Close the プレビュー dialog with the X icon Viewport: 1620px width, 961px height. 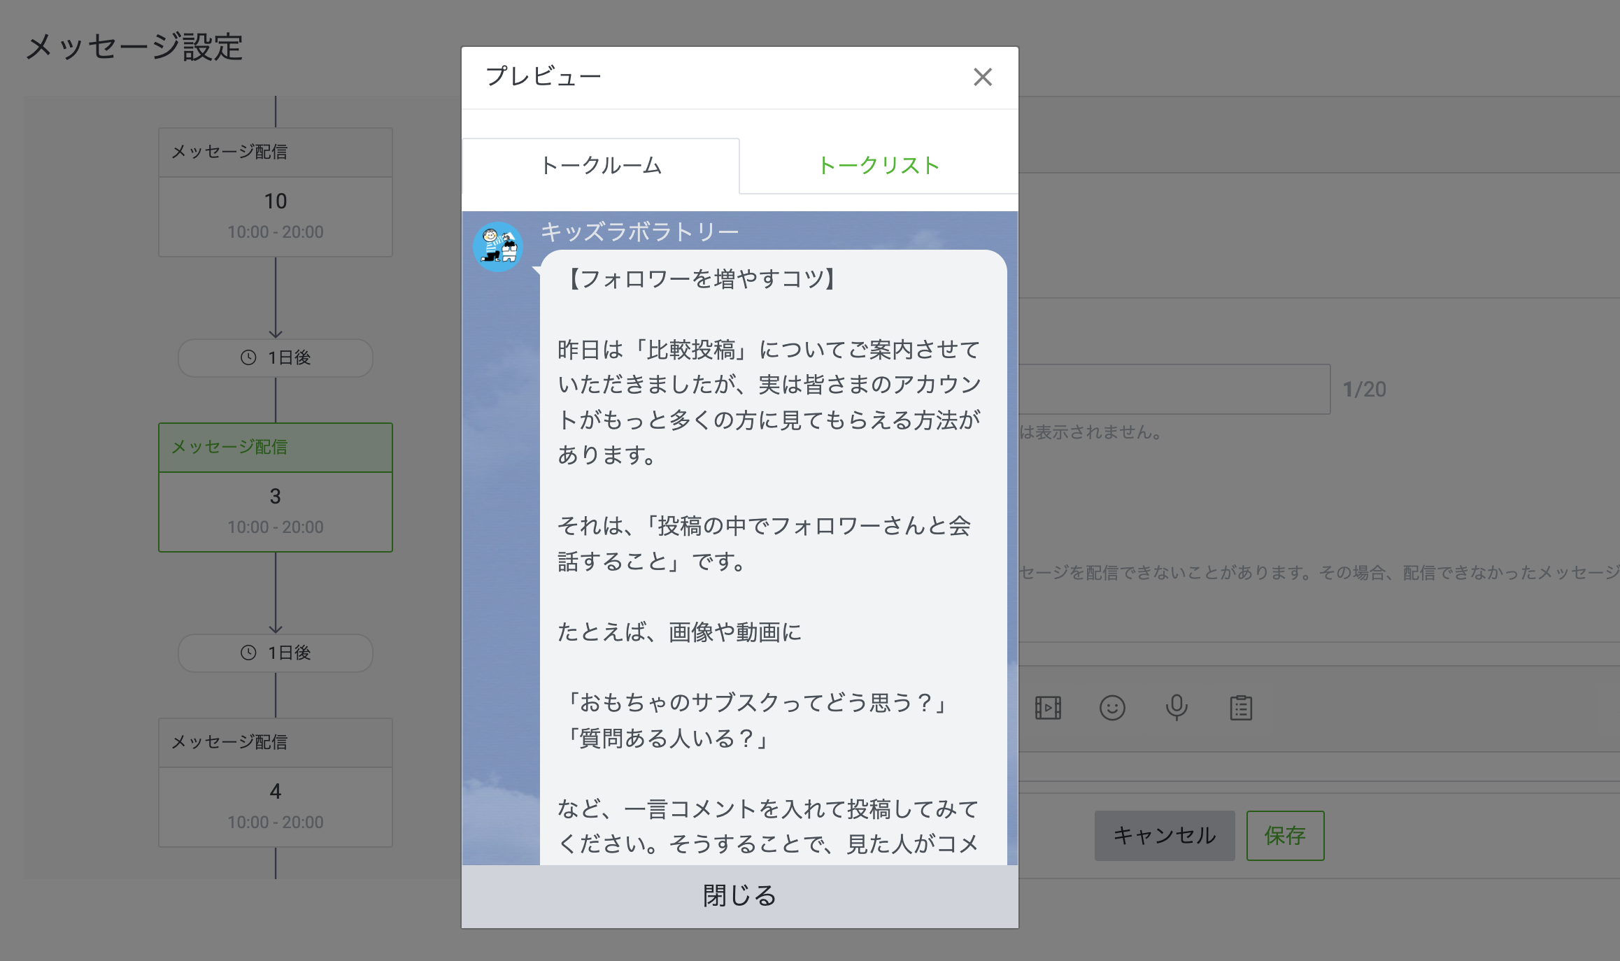tap(983, 77)
